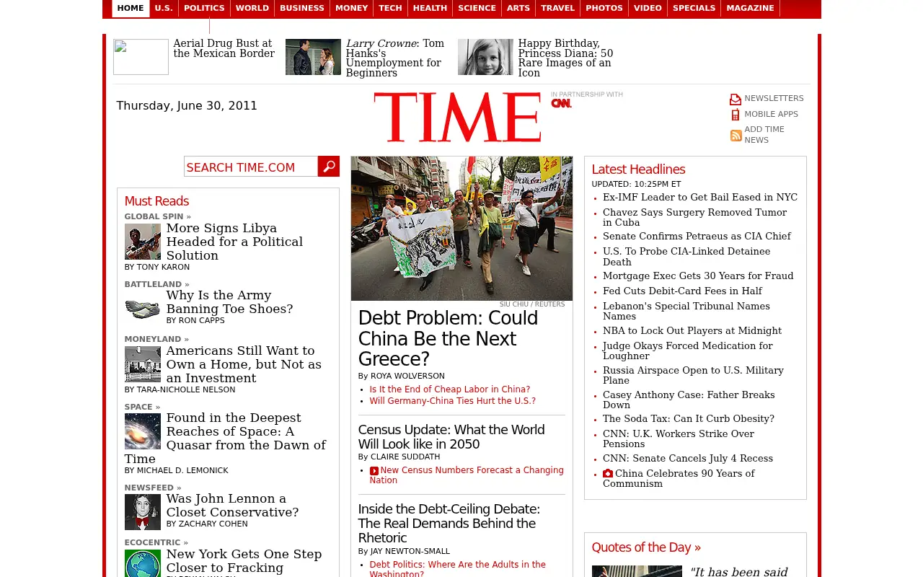Click the quasar galaxy thumbnail

143,431
